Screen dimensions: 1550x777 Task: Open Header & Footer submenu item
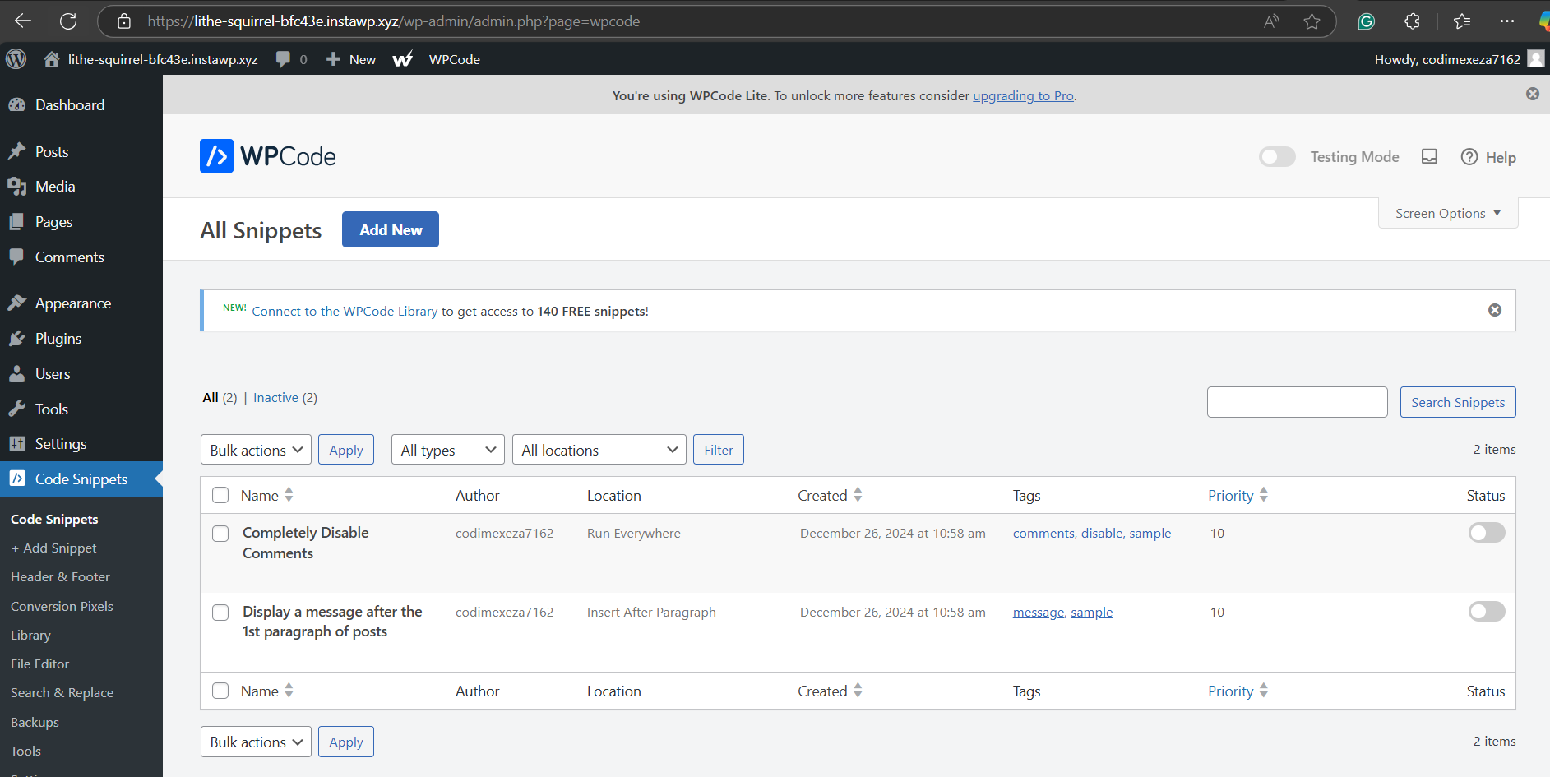point(60,577)
